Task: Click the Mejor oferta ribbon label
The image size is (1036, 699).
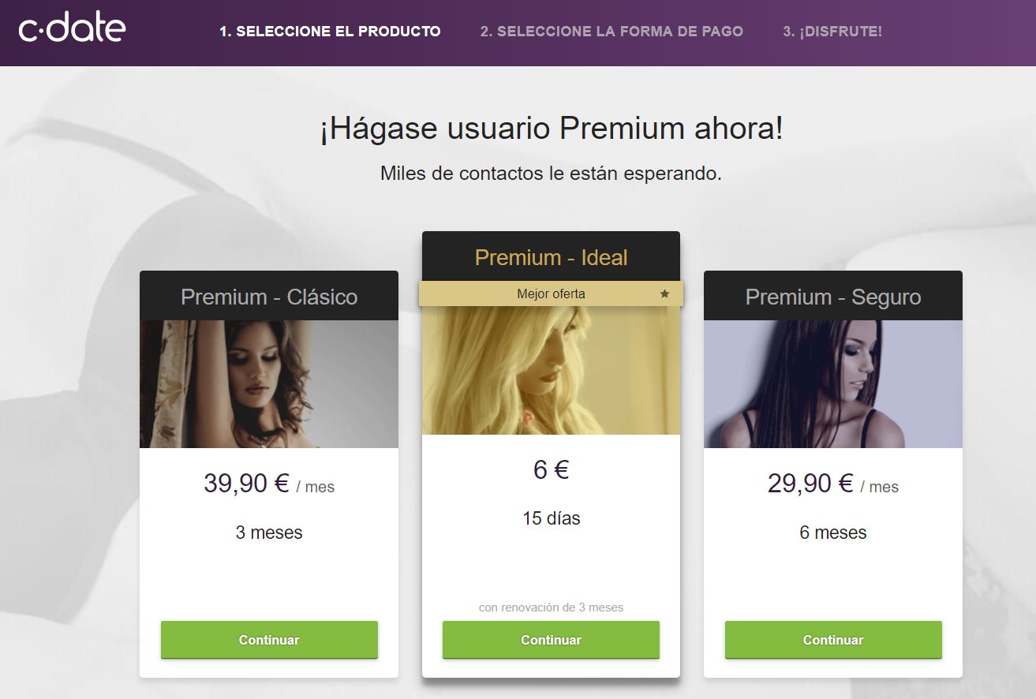Action: click(551, 293)
